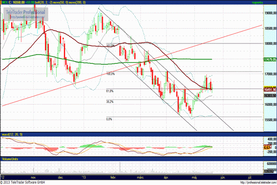Click the 'febr.' time axis label

coord(113,178)
